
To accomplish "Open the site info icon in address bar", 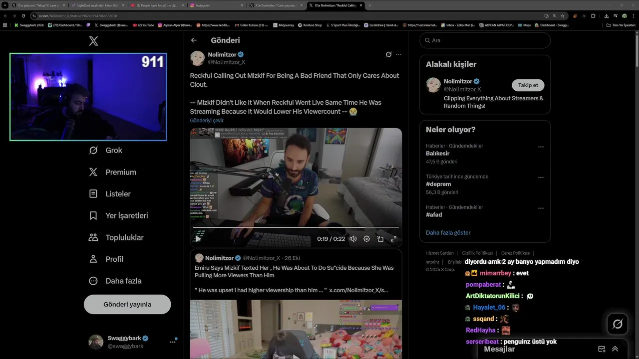I will click(34, 15).
